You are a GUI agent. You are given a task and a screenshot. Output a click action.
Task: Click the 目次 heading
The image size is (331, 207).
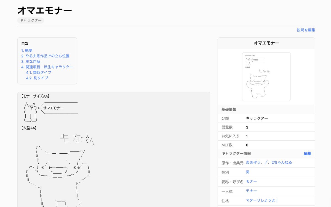click(25, 44)
